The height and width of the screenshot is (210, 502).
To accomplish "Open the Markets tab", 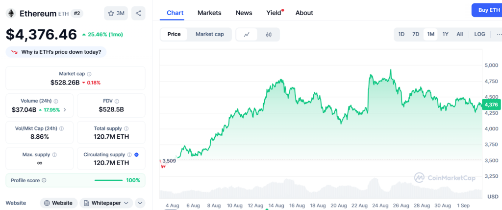I will point(209,13).
